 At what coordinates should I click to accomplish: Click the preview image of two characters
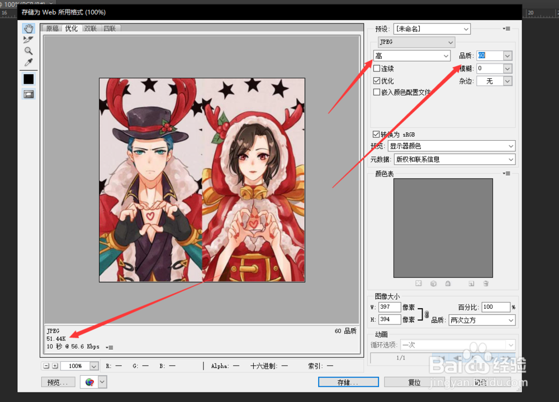202,180
